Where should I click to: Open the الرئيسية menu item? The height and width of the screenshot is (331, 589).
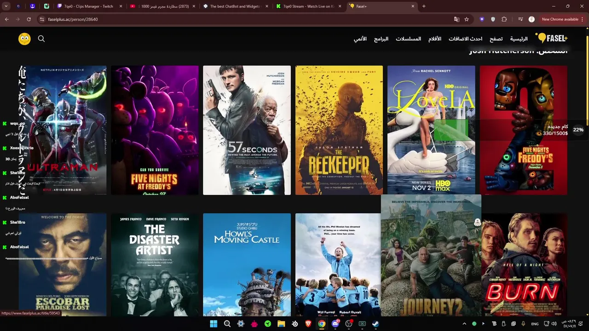pyautogui.click(x=519, y=39)
